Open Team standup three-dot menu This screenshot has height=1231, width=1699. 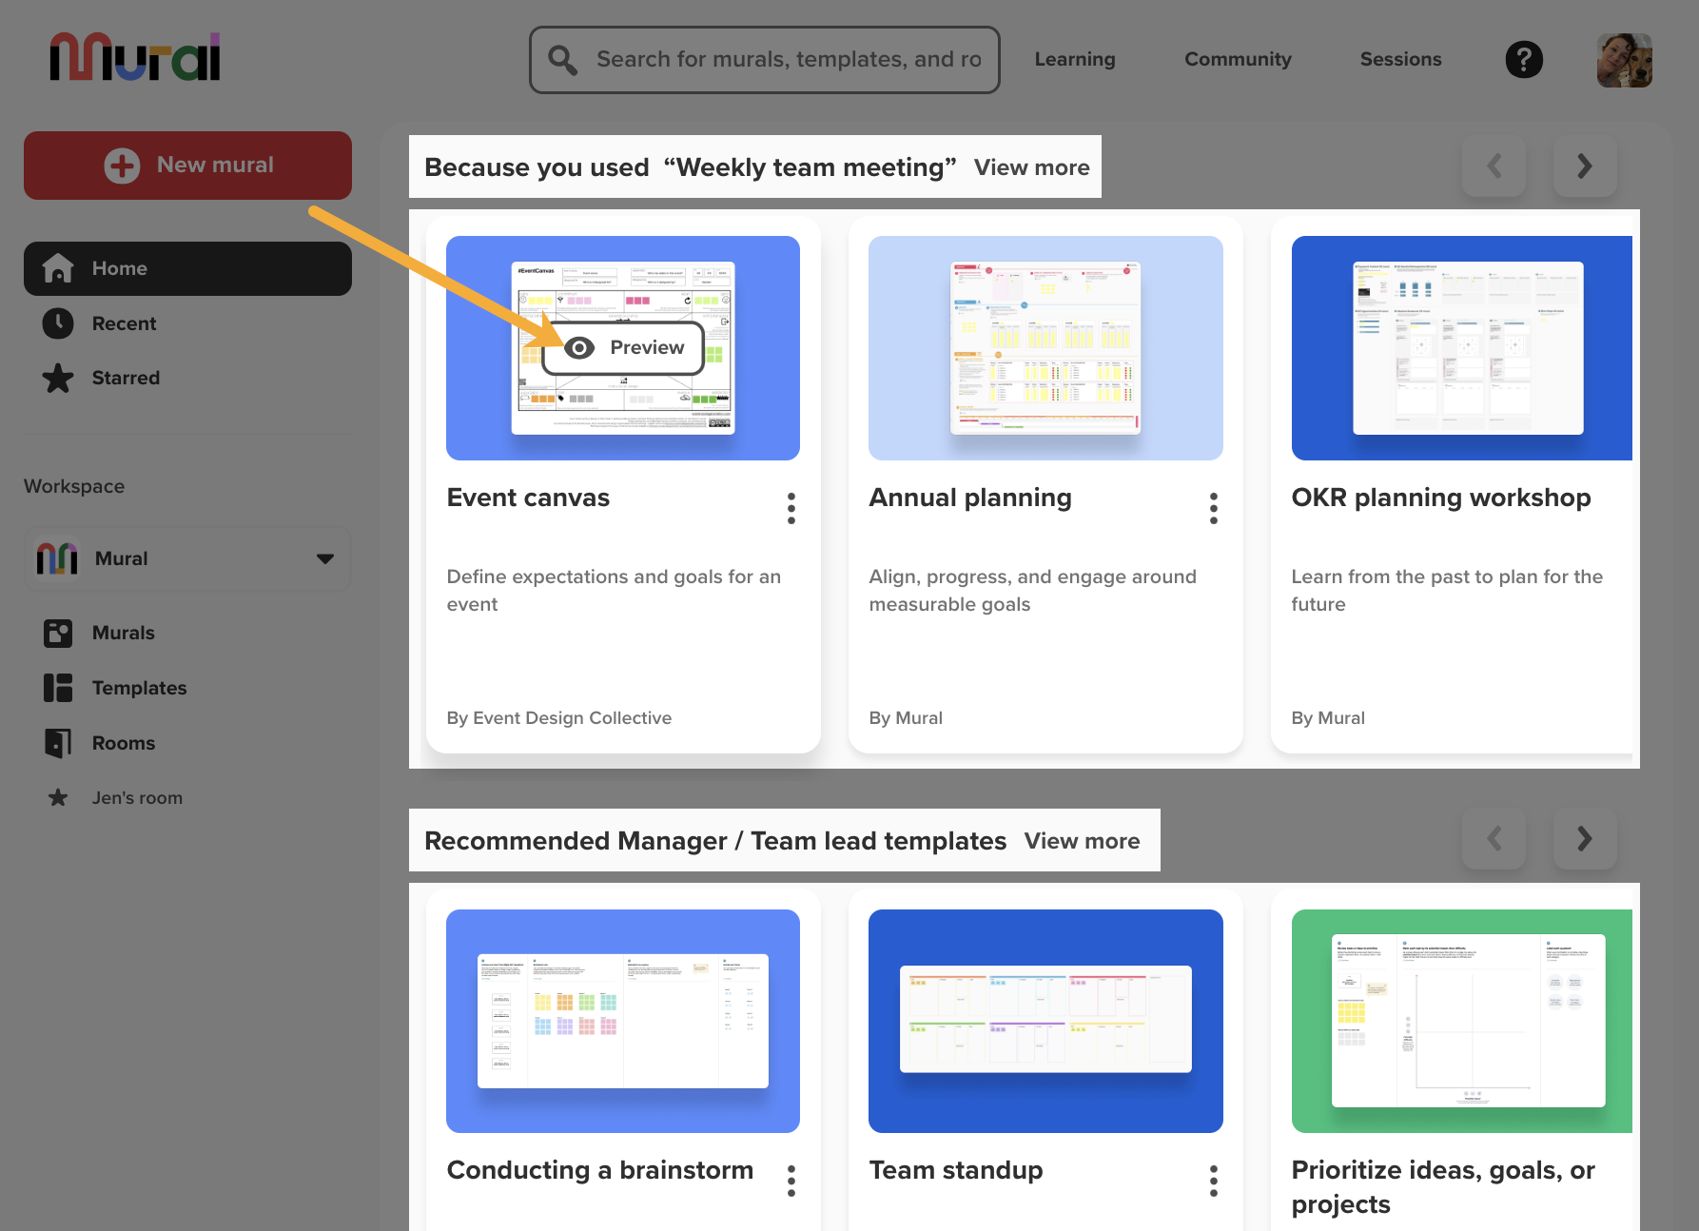(1213, 1181)
